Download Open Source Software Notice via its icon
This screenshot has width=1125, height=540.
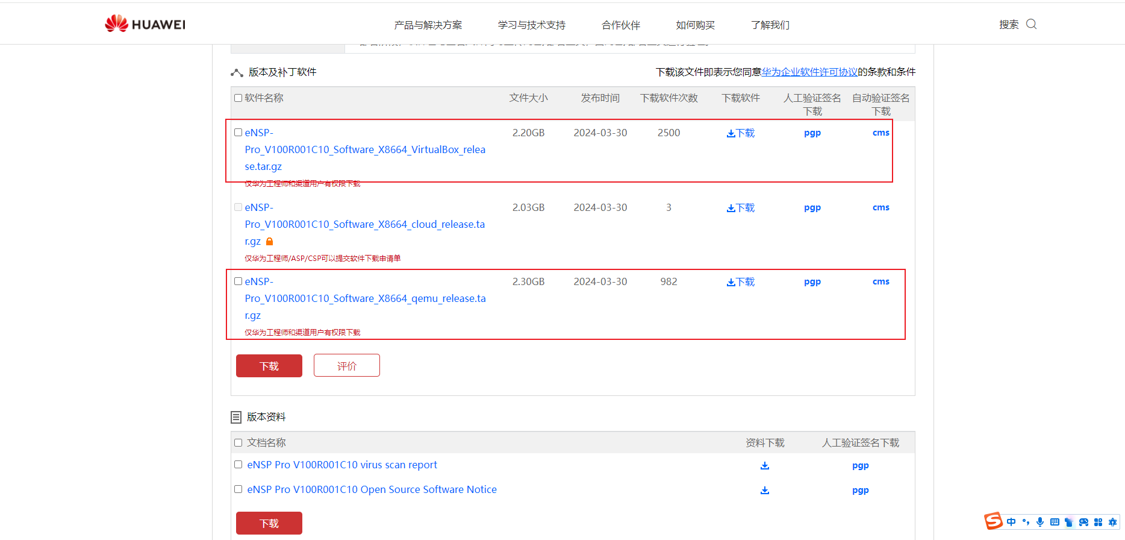[765, 490]
